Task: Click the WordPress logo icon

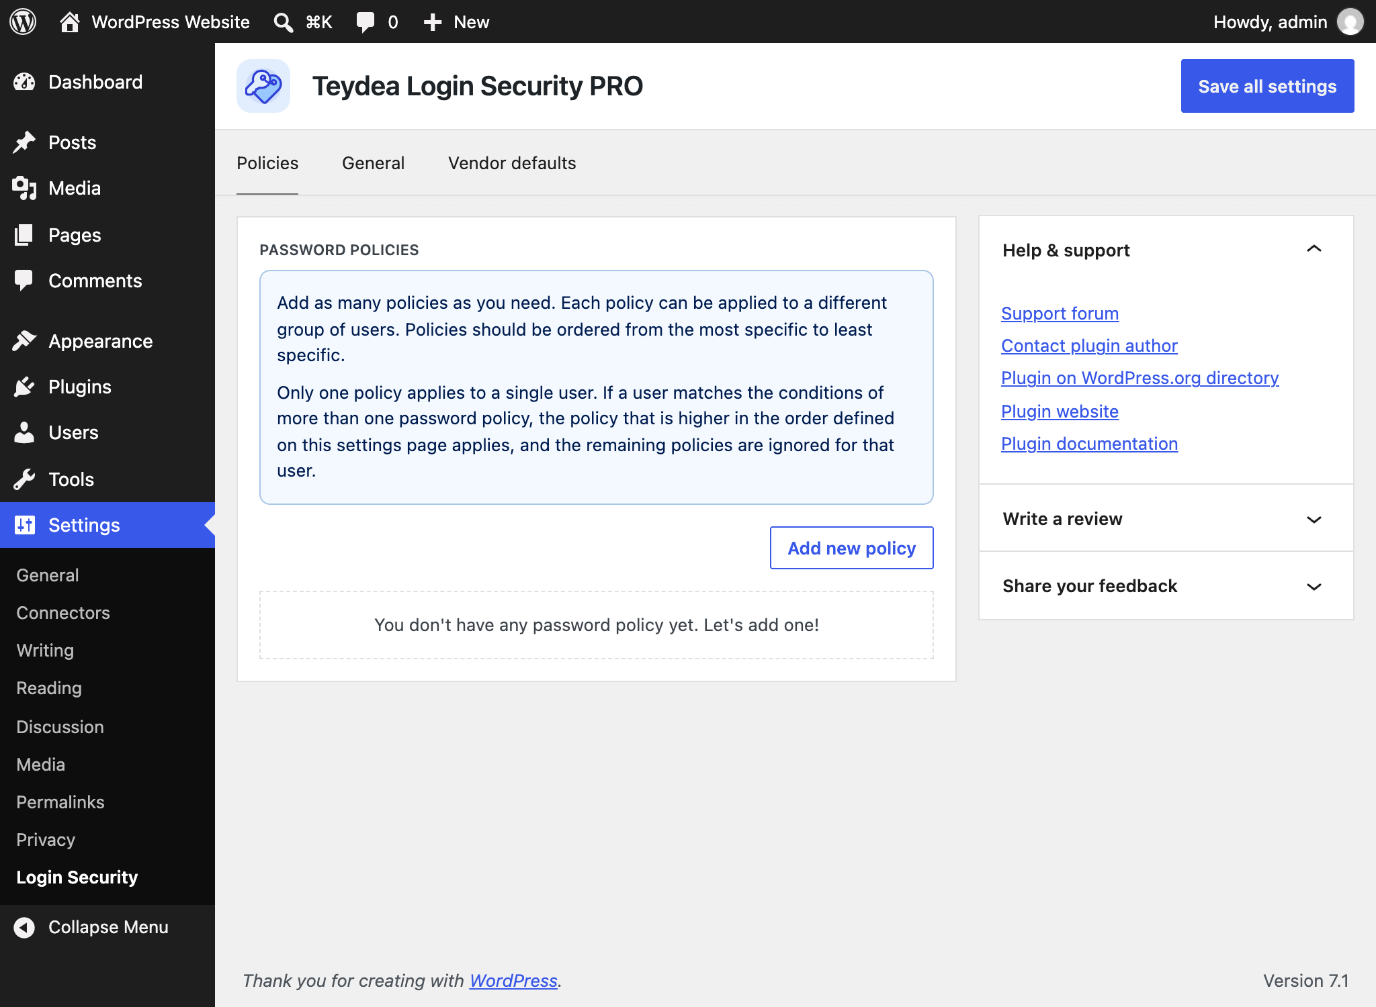Action: tap(23, 21)
